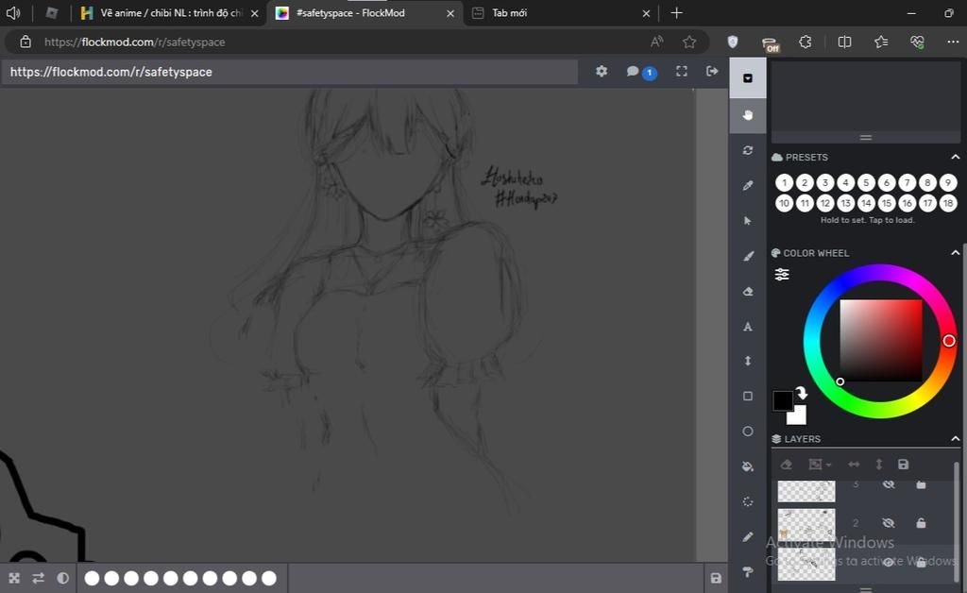The image size is (967, 593).
Task: Select the Text tool
Action: tap(748, 327)
